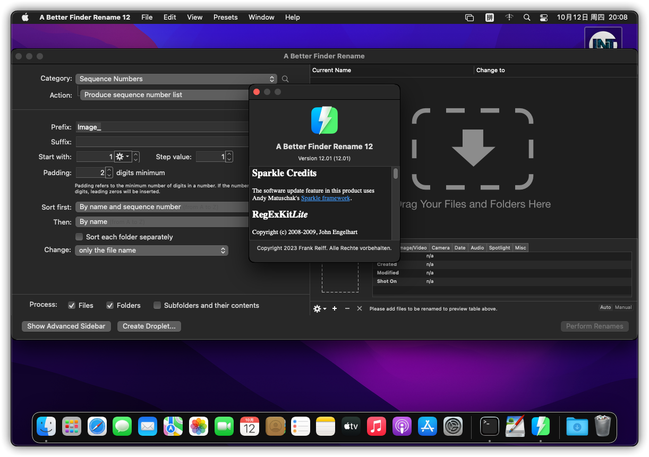
Task: Open Maps from the Dock
Action: click(173, 426)
